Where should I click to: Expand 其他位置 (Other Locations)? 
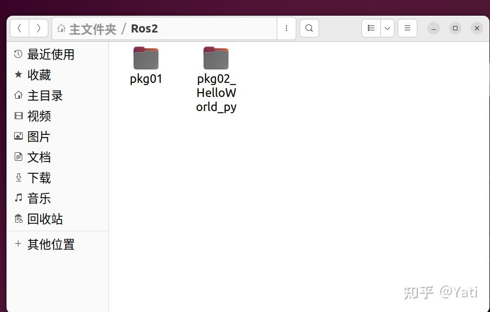click(49, 244)
